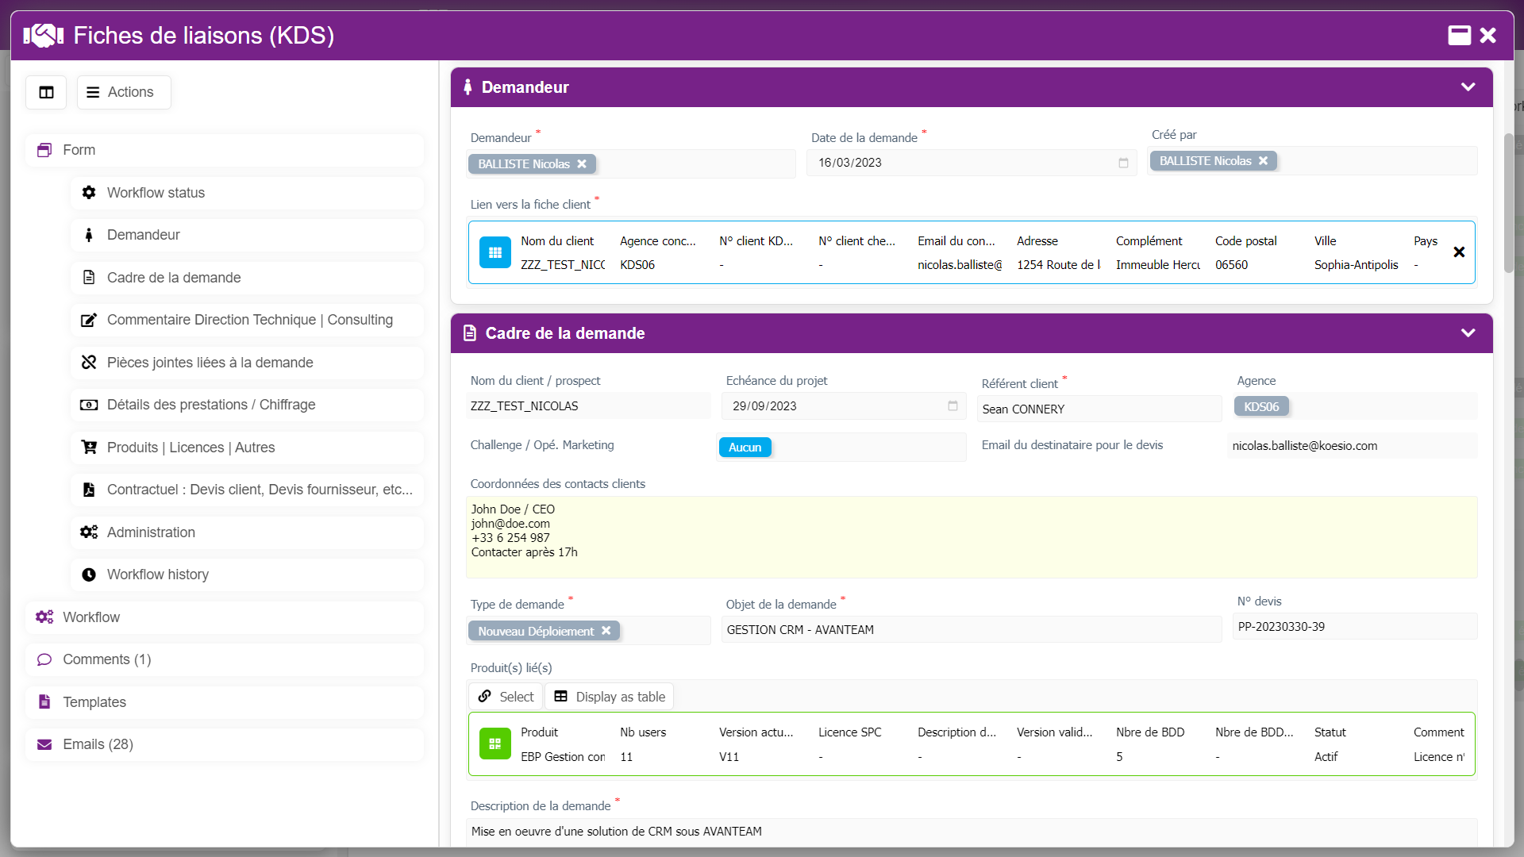Image resolution: width=1524 pixels, height=857 pixels.
Task: Click the Comments speech bubble icon
Action: (44, 659)
